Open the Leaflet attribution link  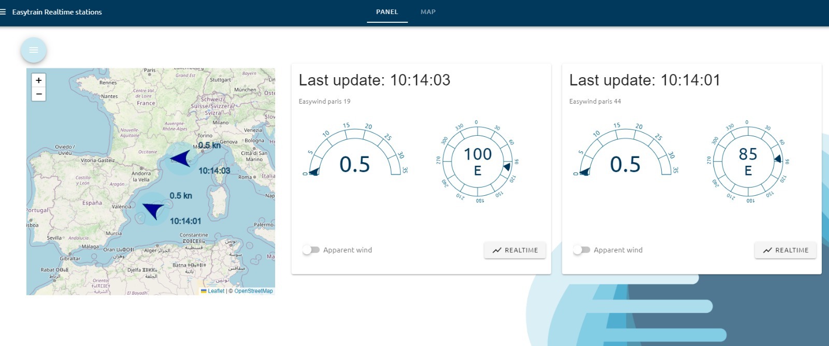point(216,291)
